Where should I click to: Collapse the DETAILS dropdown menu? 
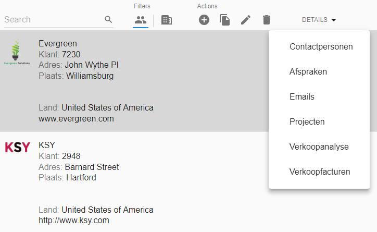(319, 20)
